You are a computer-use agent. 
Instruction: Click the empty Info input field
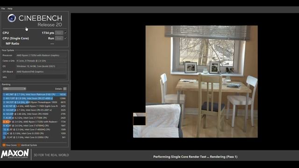coord(41,77)
